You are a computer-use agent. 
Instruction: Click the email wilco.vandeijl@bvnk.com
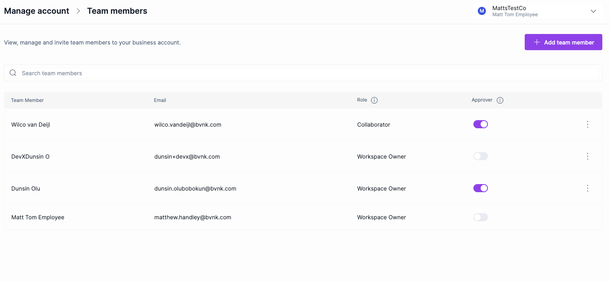pos(188,124)
